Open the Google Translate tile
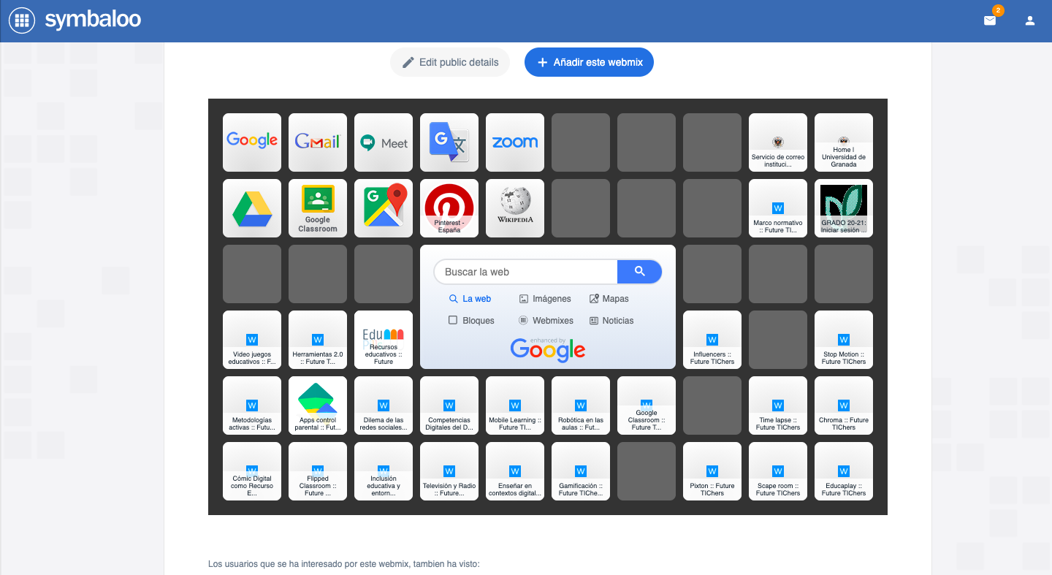1052x575 pixels. pos(449,142)
